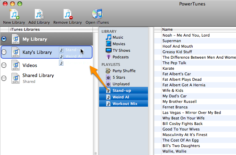Select the Unplayed smart playlist
This screenshot has height=155, width=236.
click(x=121, y=84)
